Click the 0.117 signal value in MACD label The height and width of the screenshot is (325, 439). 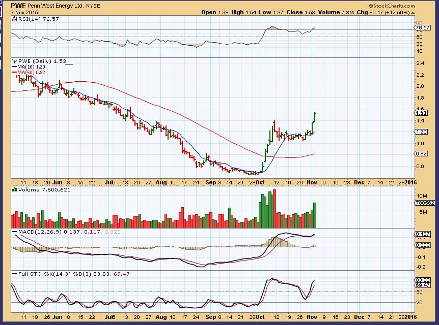pos(92,232)
